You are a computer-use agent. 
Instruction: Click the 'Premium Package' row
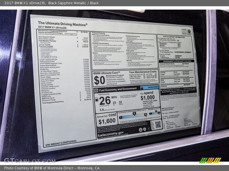tap(63, 46)
